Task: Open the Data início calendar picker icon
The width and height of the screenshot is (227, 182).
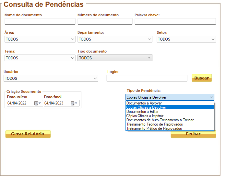Action: (x=38, y=103)
